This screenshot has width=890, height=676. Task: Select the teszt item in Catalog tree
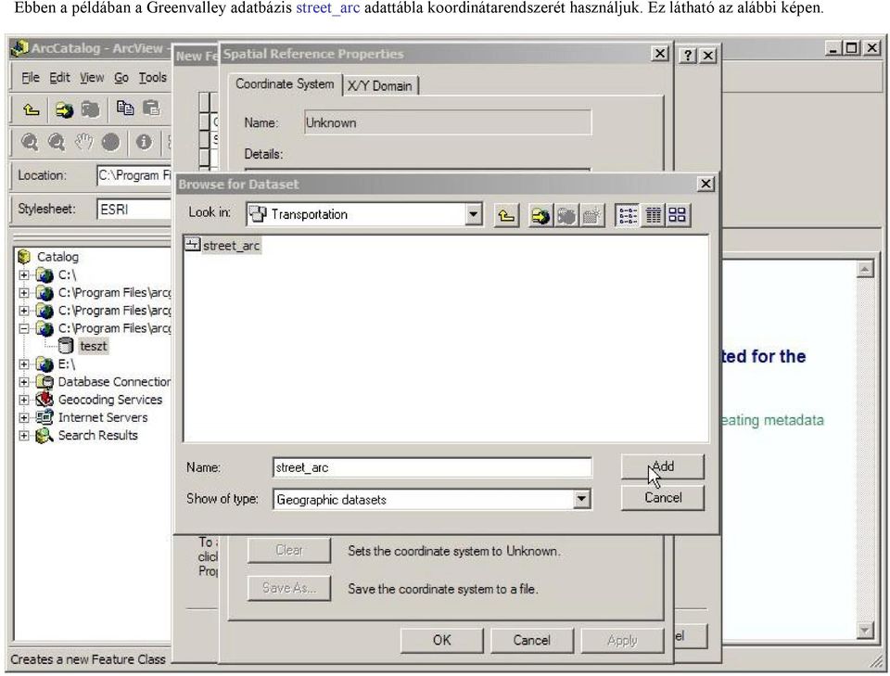[93, 346]
